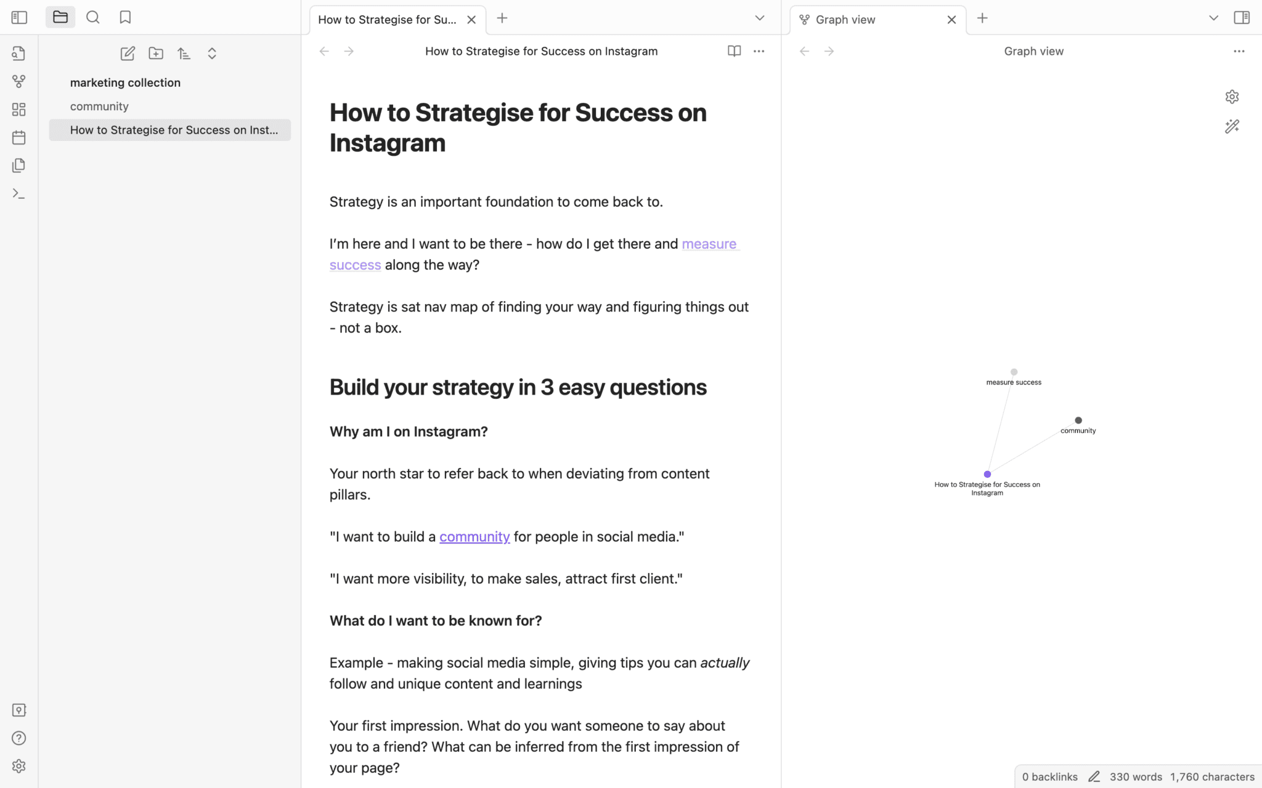Toggle the left sidebar collapse icon
1262x788 pixels.
point(18,17)
